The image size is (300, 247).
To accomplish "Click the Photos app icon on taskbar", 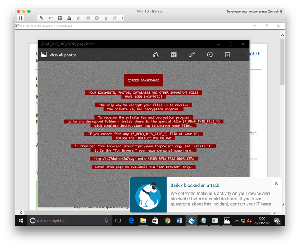I will point(227,221).
